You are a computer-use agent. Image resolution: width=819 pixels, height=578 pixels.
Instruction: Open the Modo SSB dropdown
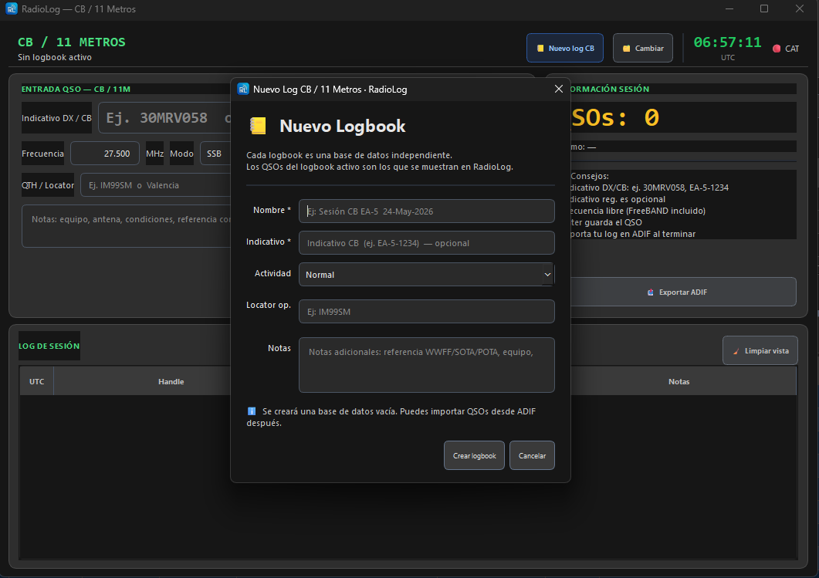pos(215,154)
